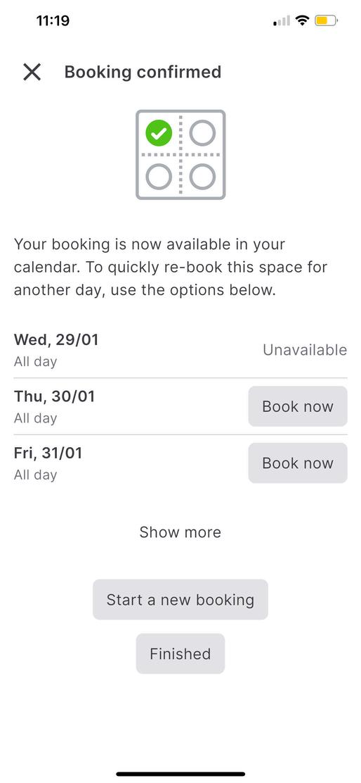Tap the battery indicator icon
Viewport: 361px width, 783px height.
(x=326, y=20)
